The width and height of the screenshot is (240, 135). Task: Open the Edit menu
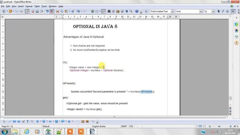8,6
